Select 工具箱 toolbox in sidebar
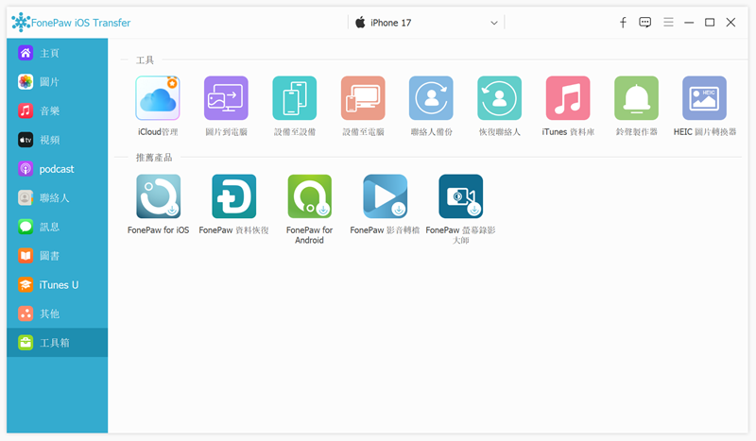Image resolution: width=756 pixels, height=441 pixels. tap(58, 342)
